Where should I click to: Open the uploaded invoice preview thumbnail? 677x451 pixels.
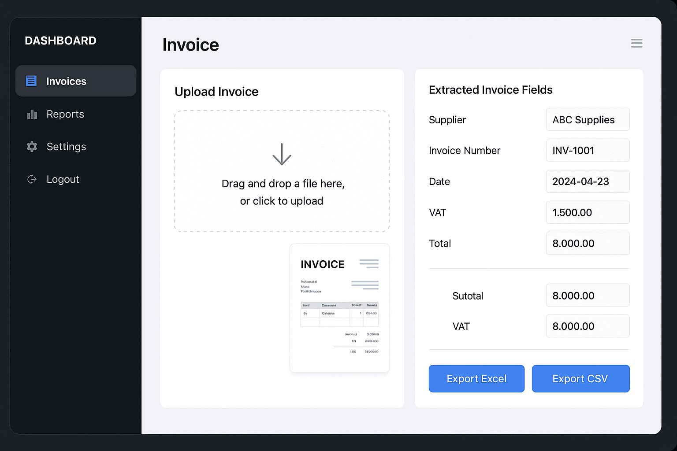(x=339, y=308)
